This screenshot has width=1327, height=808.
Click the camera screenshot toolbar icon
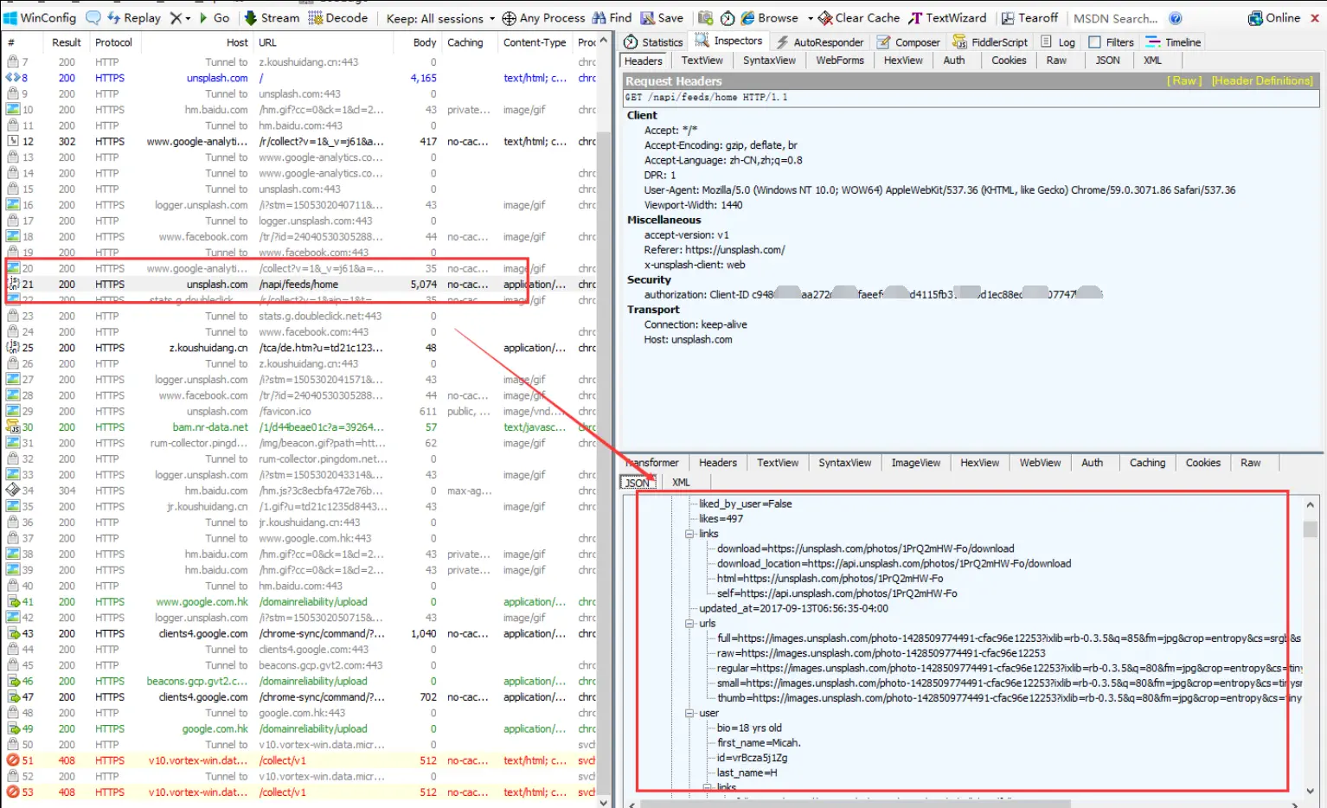pos(706,17)
